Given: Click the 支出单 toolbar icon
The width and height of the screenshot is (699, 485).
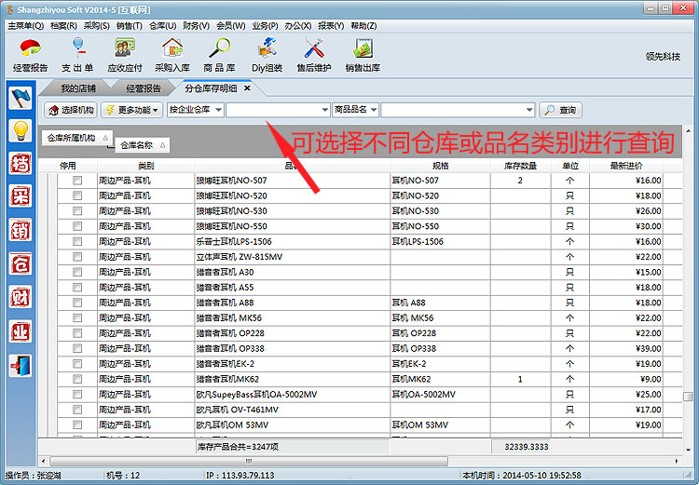Looking at the screenshot, I should [77, 54].
